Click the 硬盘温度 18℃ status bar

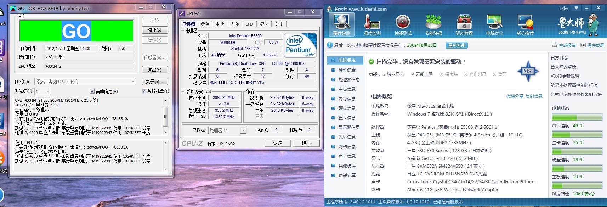[577, 151]
